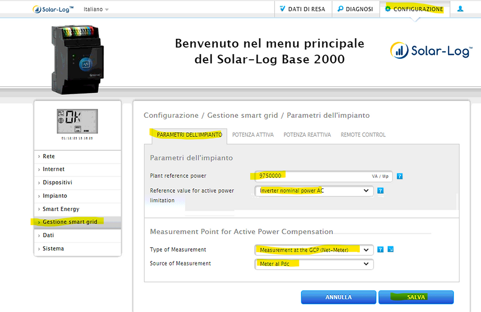Open the Sistema menu item
The image size is (481, 312).
78,249
